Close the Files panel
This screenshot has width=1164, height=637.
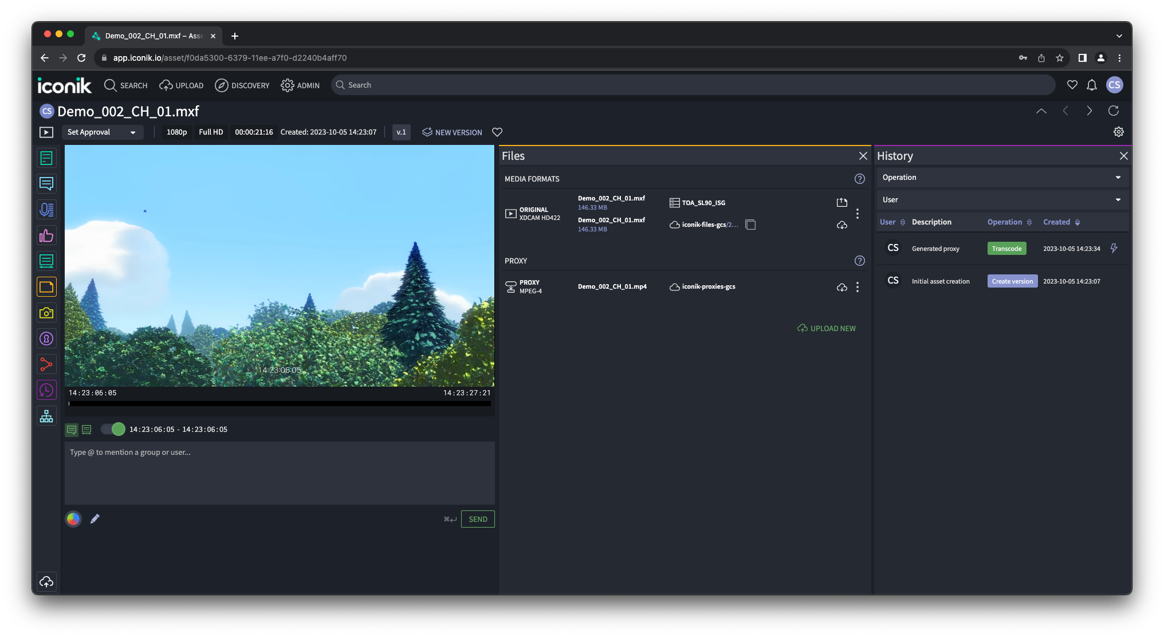(863, 156)
